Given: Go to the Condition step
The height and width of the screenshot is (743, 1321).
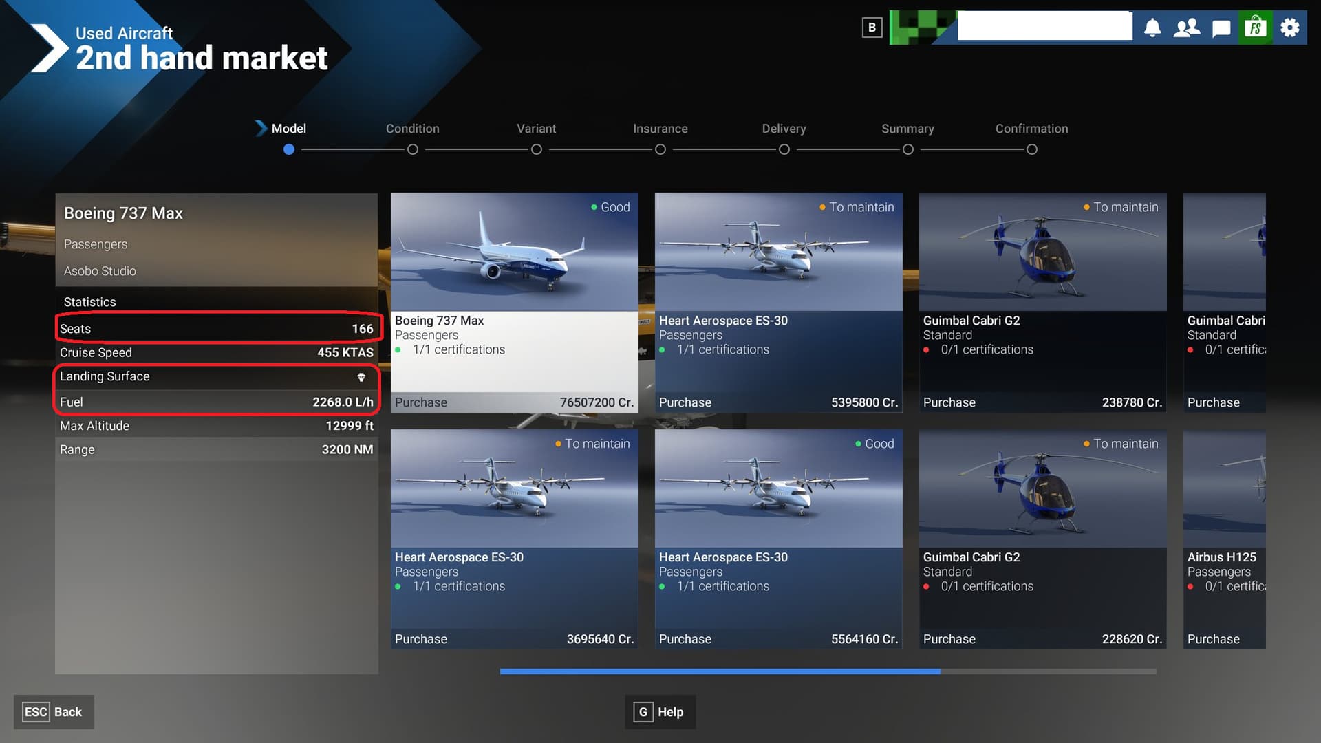Looking at the screenshot, I should coord(412,129).
